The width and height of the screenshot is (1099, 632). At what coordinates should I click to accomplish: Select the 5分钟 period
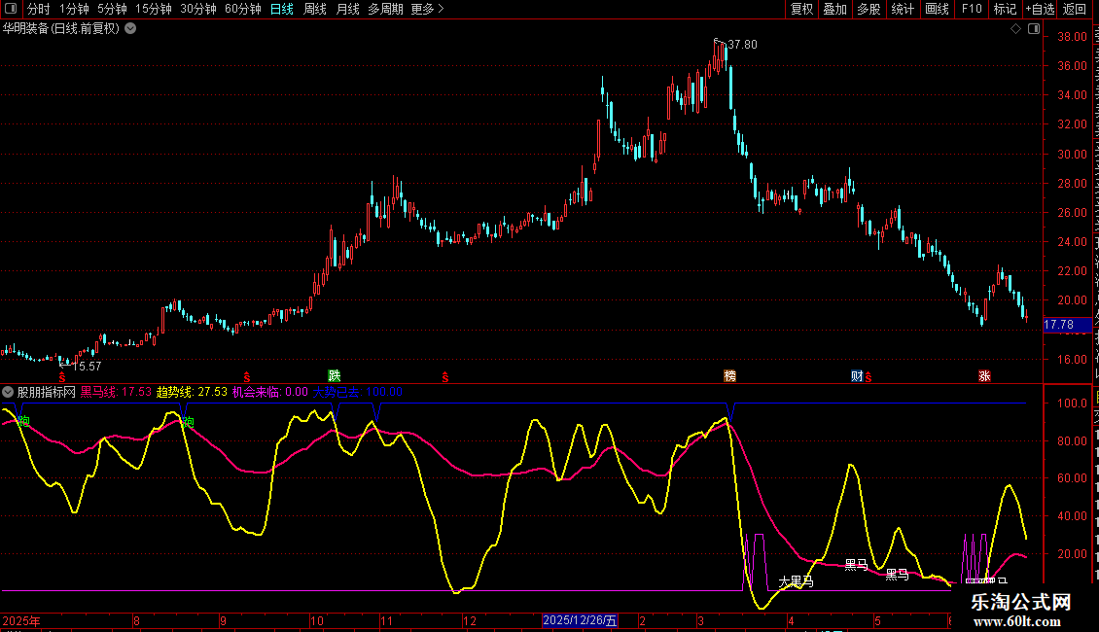click(112, 9)
